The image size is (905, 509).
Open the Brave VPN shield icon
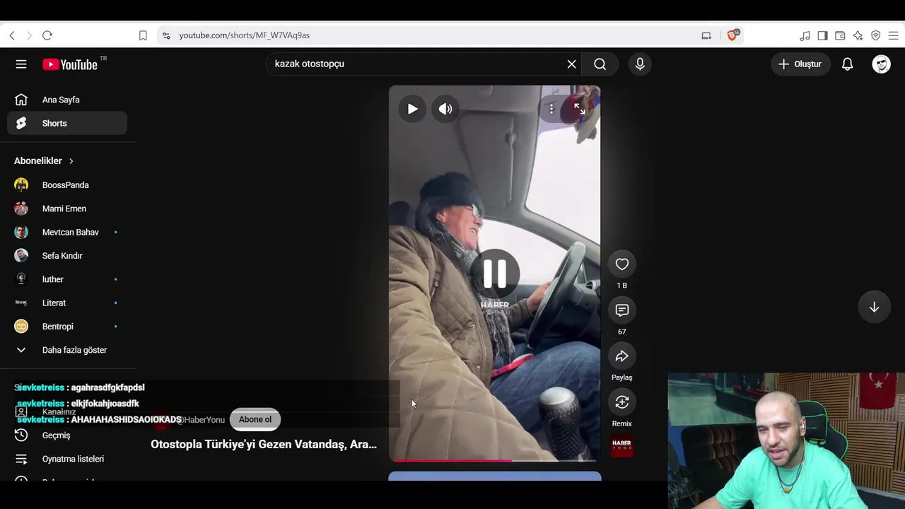875,35
